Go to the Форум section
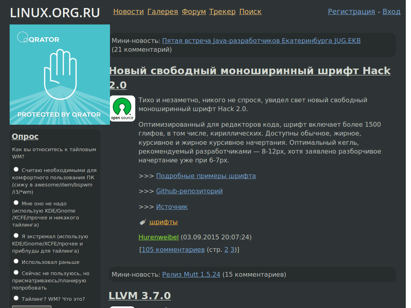 coord(194,12)
